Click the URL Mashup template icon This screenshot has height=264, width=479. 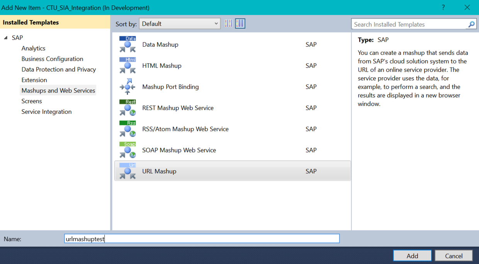127,171
